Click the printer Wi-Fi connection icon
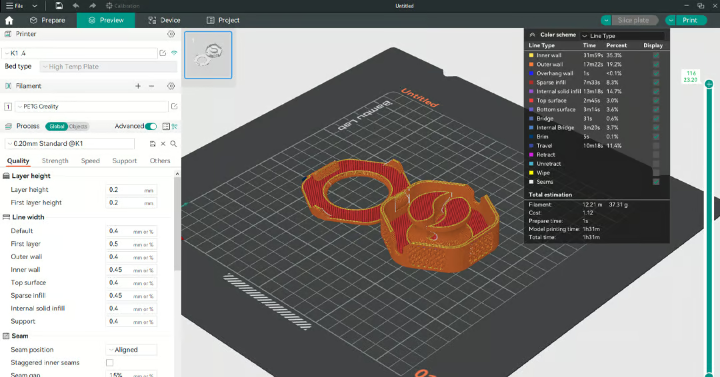 click(x=174, y=53)
